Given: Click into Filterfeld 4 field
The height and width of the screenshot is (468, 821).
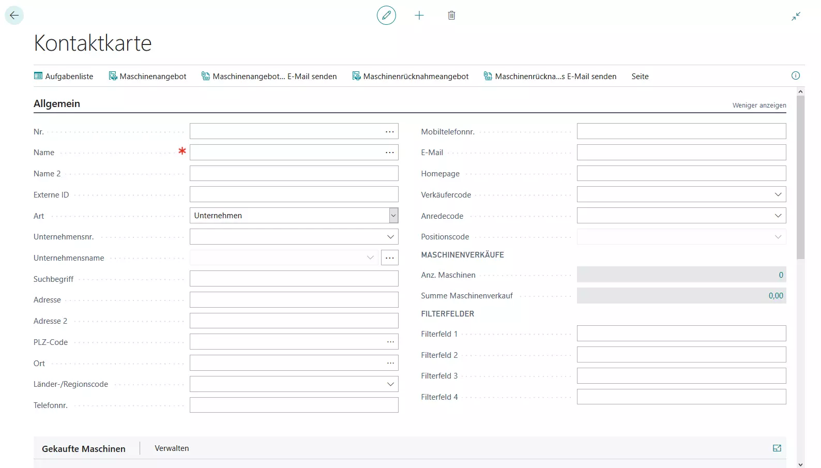Looking at the screenshot, I should (681, 397).
